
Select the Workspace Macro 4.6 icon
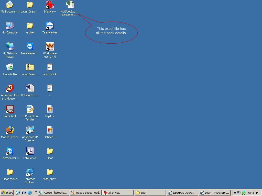pyautogui.click(x=50, y=47)
